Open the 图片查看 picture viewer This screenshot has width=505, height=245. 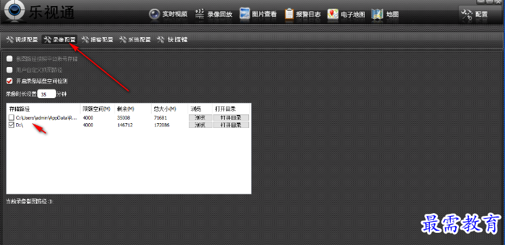259,14
